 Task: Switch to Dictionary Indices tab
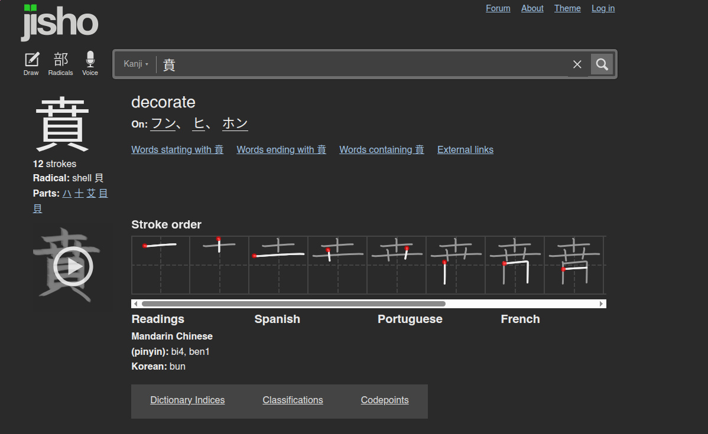(187, 400)
